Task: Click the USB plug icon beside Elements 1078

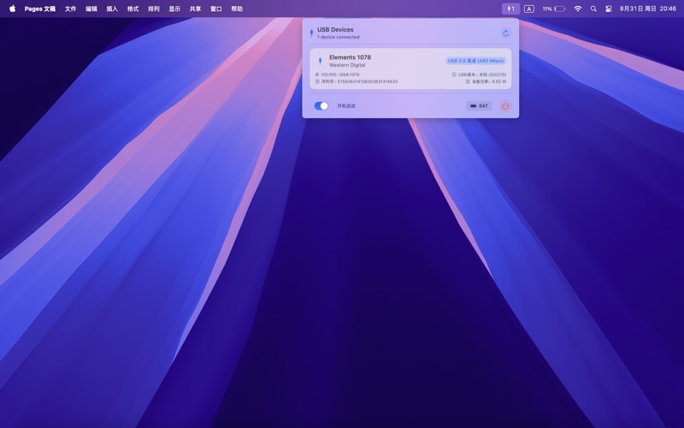Action: tap(321, 61)
